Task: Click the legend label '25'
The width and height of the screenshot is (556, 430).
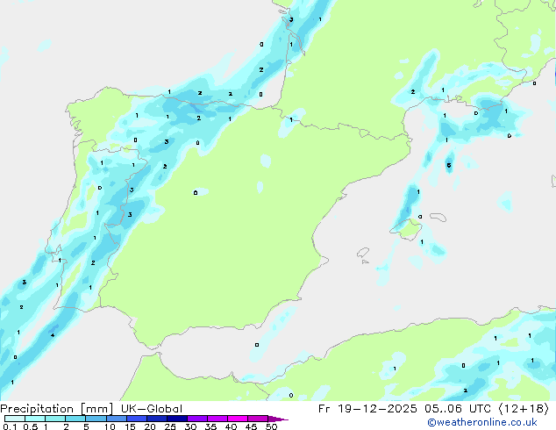Action: (x=170, y=426)
